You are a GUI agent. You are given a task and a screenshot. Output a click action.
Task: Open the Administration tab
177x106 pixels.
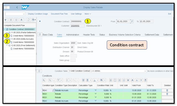coord(72,35)
